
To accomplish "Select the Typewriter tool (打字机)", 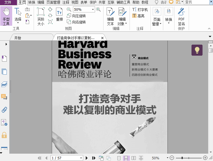I will (x=140, y=10).
